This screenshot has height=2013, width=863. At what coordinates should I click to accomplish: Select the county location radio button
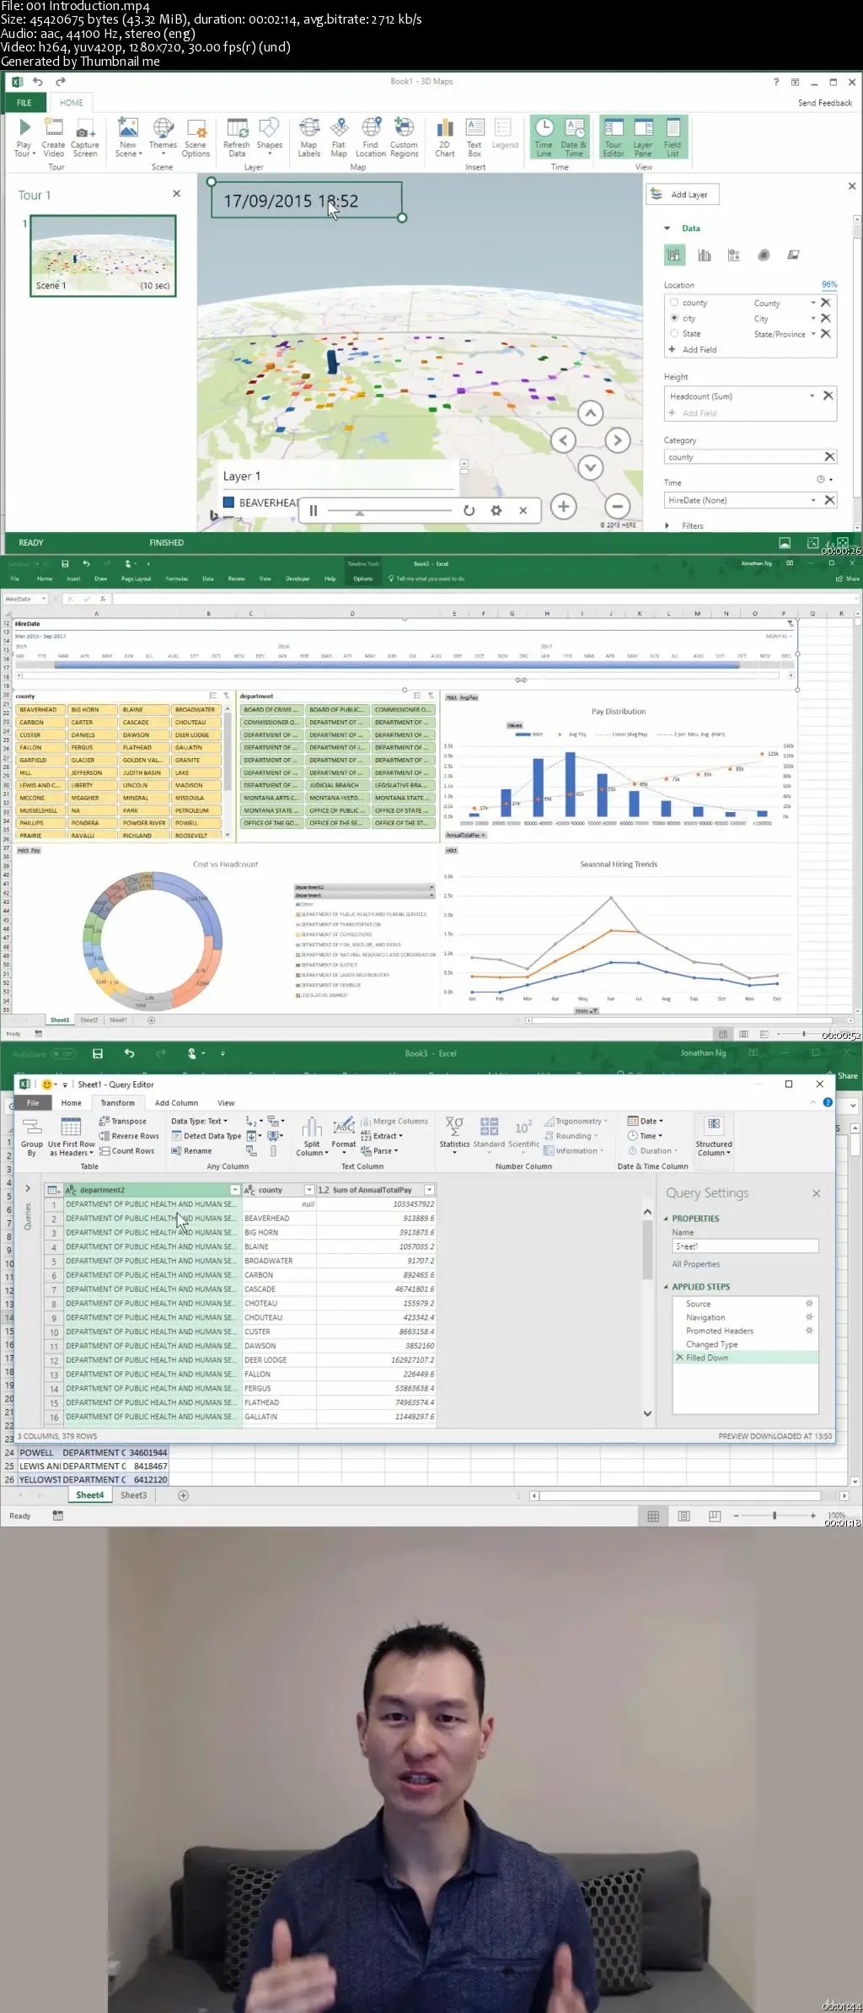coord(674,303)
